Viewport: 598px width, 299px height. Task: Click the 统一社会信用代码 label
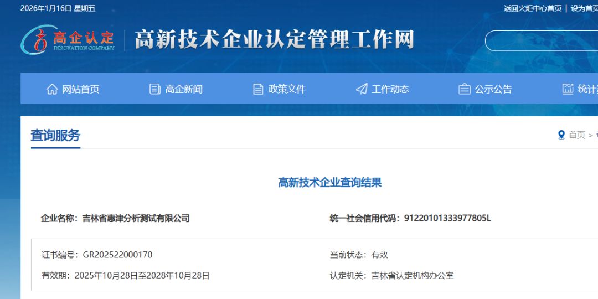point(364,219)
